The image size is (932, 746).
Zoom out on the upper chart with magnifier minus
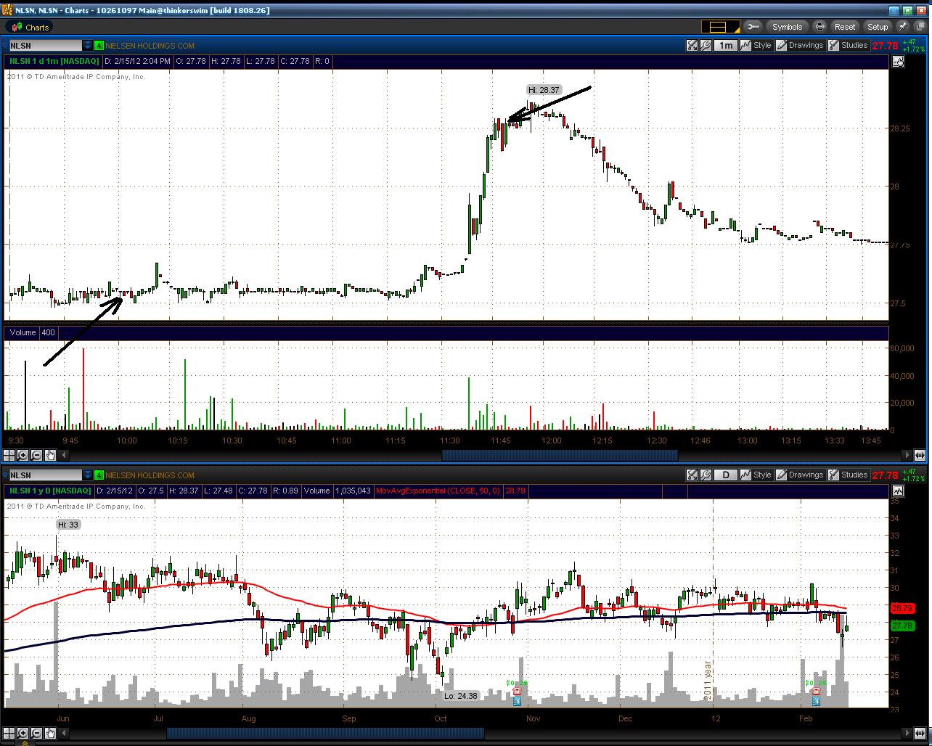[x=36, y=455]
